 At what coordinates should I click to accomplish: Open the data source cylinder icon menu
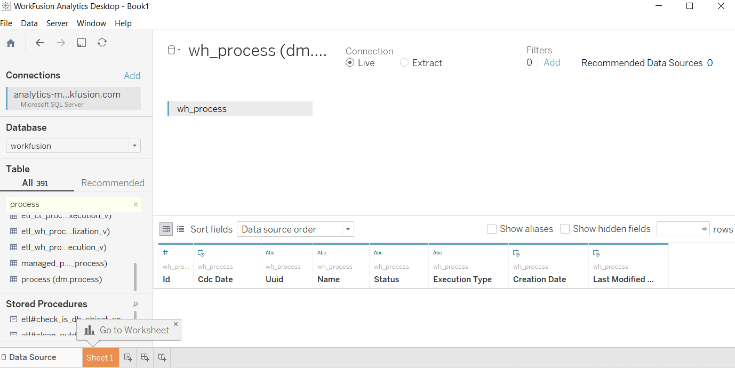click(x=174, y=50)
